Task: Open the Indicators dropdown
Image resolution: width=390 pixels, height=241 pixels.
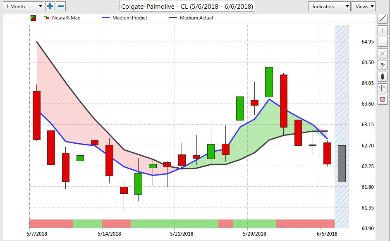Action: click(x=330, y=7)
